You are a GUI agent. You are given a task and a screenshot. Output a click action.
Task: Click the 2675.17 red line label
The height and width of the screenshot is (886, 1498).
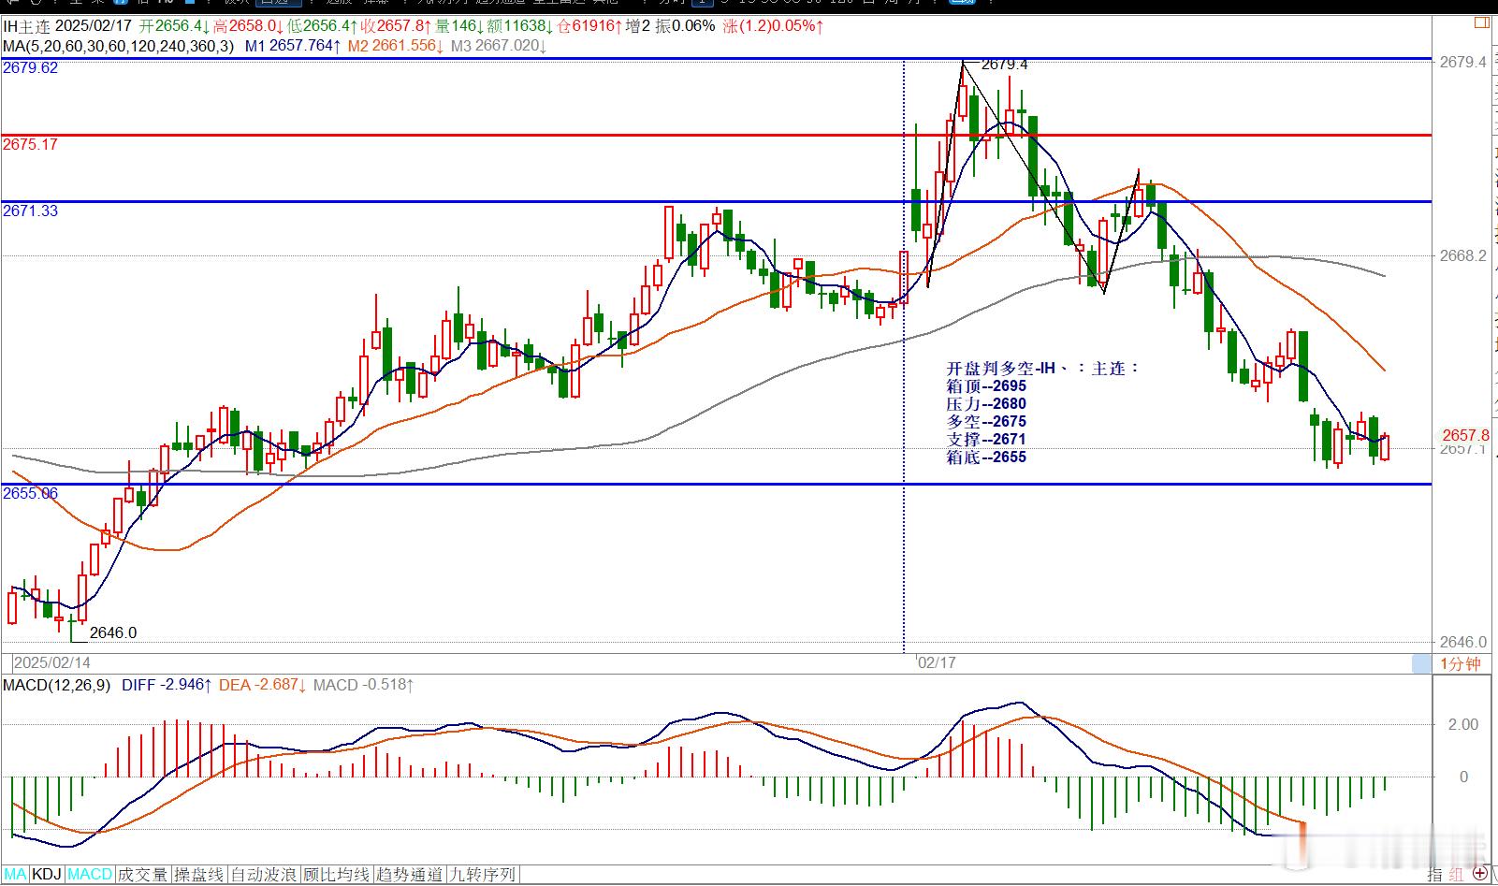(x=30, y=145)
